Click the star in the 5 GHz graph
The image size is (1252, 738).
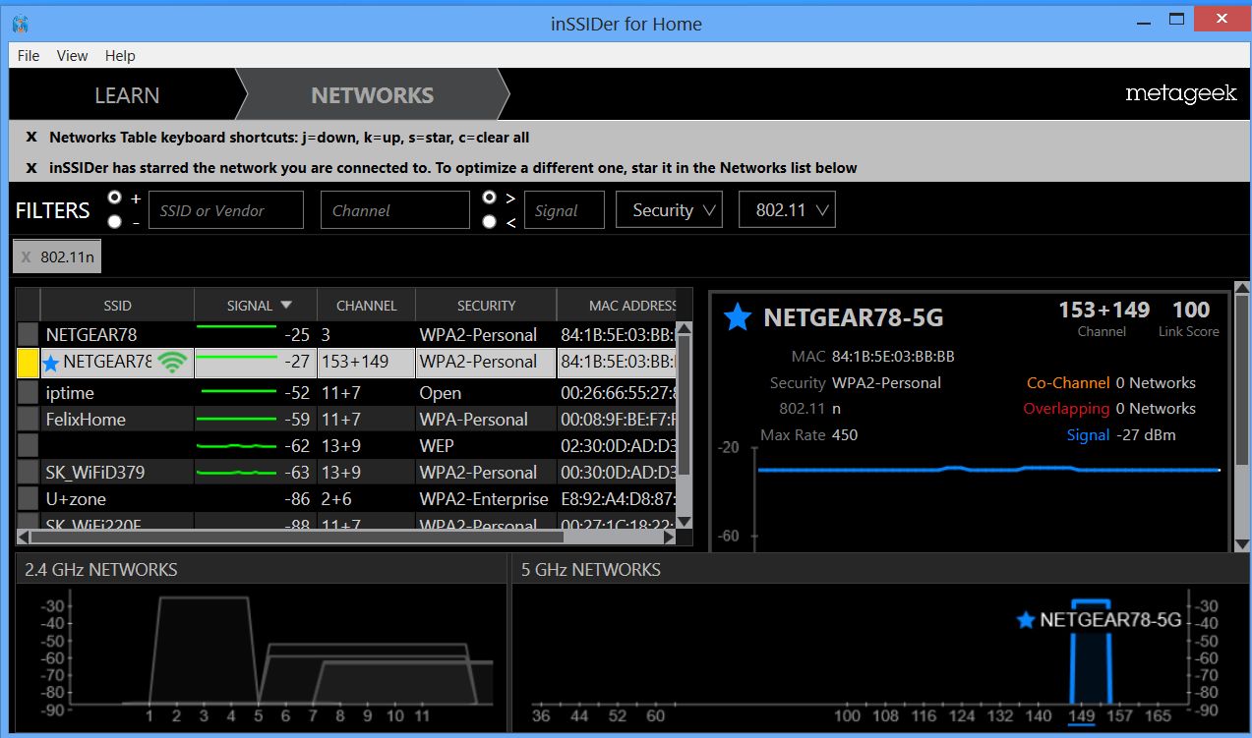(x=1026, y=620)
